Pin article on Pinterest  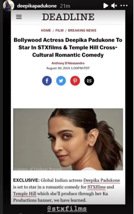[75, 81]
